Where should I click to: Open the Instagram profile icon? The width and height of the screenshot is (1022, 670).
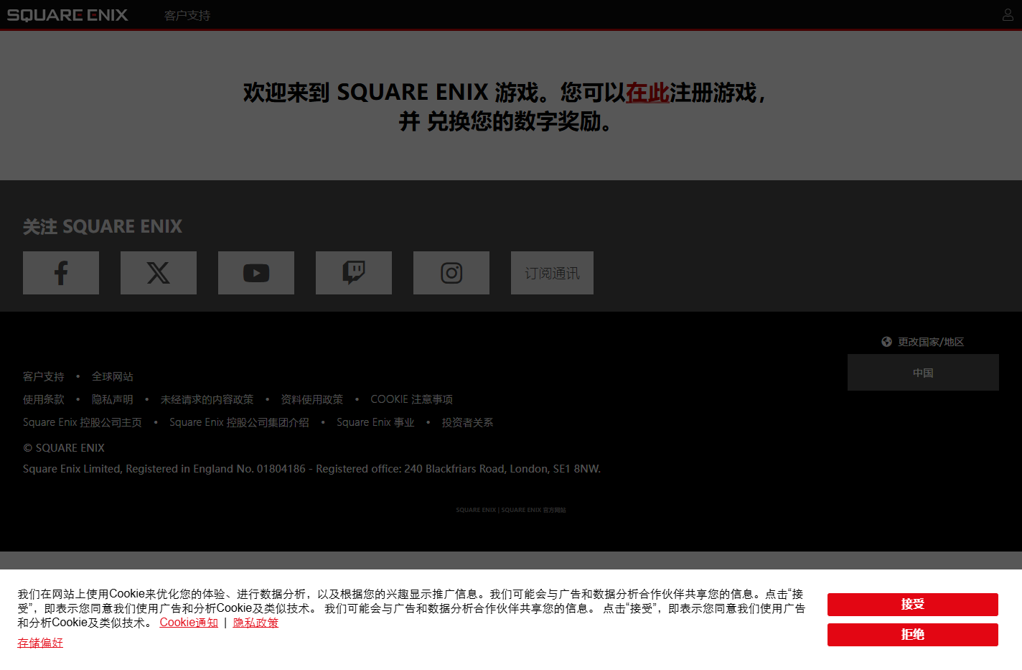pos(451,273)
